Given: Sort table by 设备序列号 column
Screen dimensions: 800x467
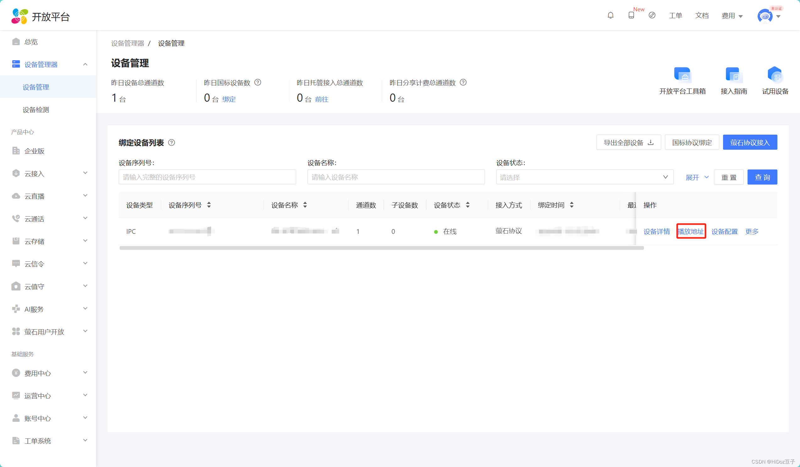Looking at the screenshot, I should tap(209, 205).
